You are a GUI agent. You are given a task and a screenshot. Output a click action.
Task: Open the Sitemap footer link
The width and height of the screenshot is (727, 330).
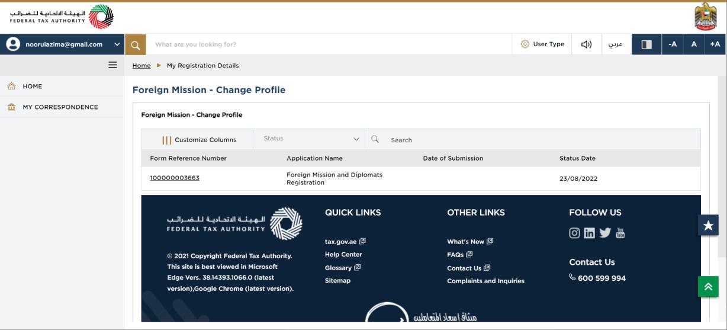(337, 280)
